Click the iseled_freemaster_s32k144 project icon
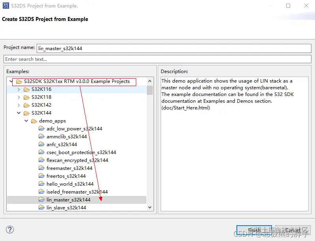Image resolution: width=315 pixels, height=241 pixels. coord(41,192)
